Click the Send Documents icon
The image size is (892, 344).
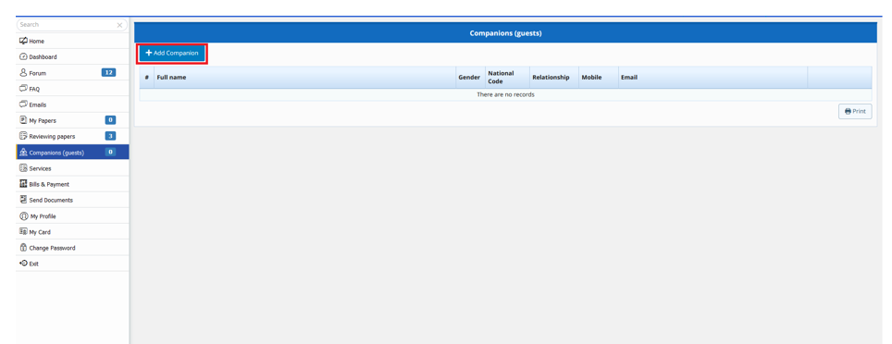pos(23,200)
